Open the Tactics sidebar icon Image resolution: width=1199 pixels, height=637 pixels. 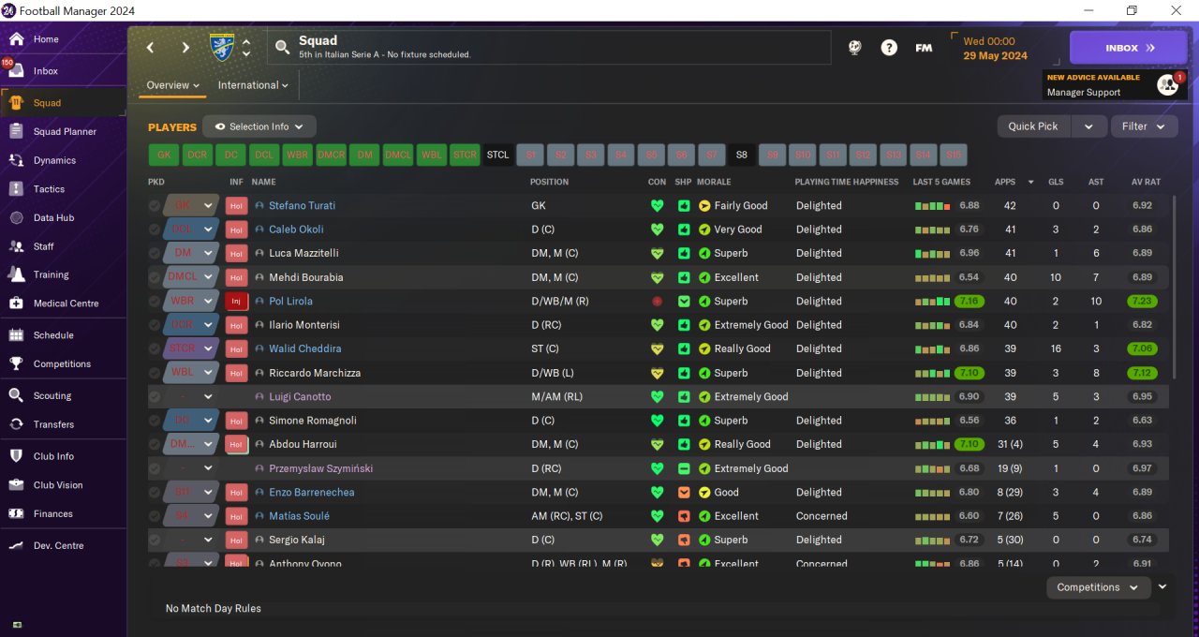16,189
